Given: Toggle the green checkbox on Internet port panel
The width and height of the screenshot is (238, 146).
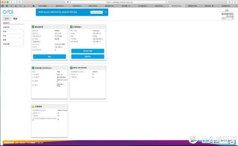Looking at the screenshot, I should coord(71,27).
